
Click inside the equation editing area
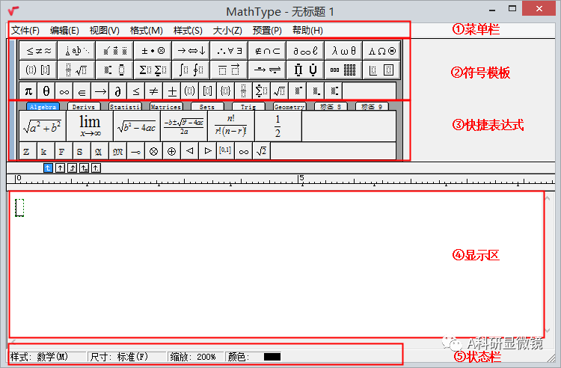coord(277,262)
